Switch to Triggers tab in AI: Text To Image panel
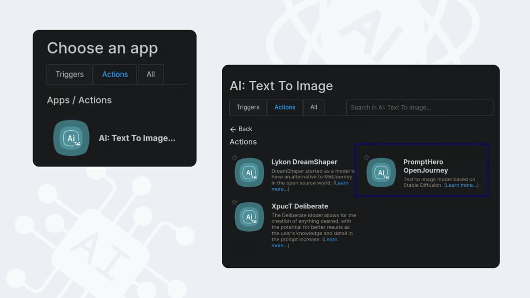530x298 pixels. click(248, 107)
